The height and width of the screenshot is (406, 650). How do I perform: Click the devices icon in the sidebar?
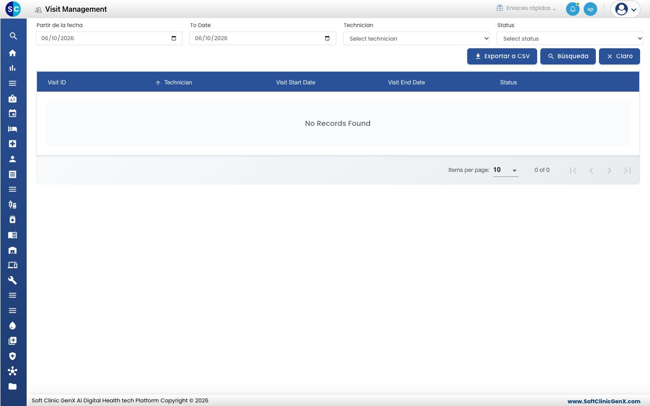coord(13,265)
